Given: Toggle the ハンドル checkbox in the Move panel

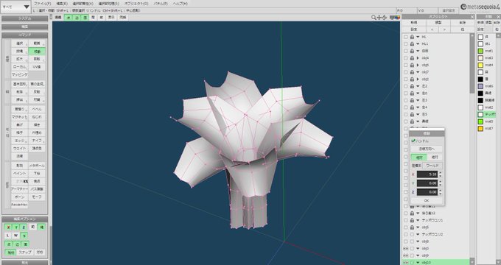Looking at the screenshot, I should click(x=413, y=141).
